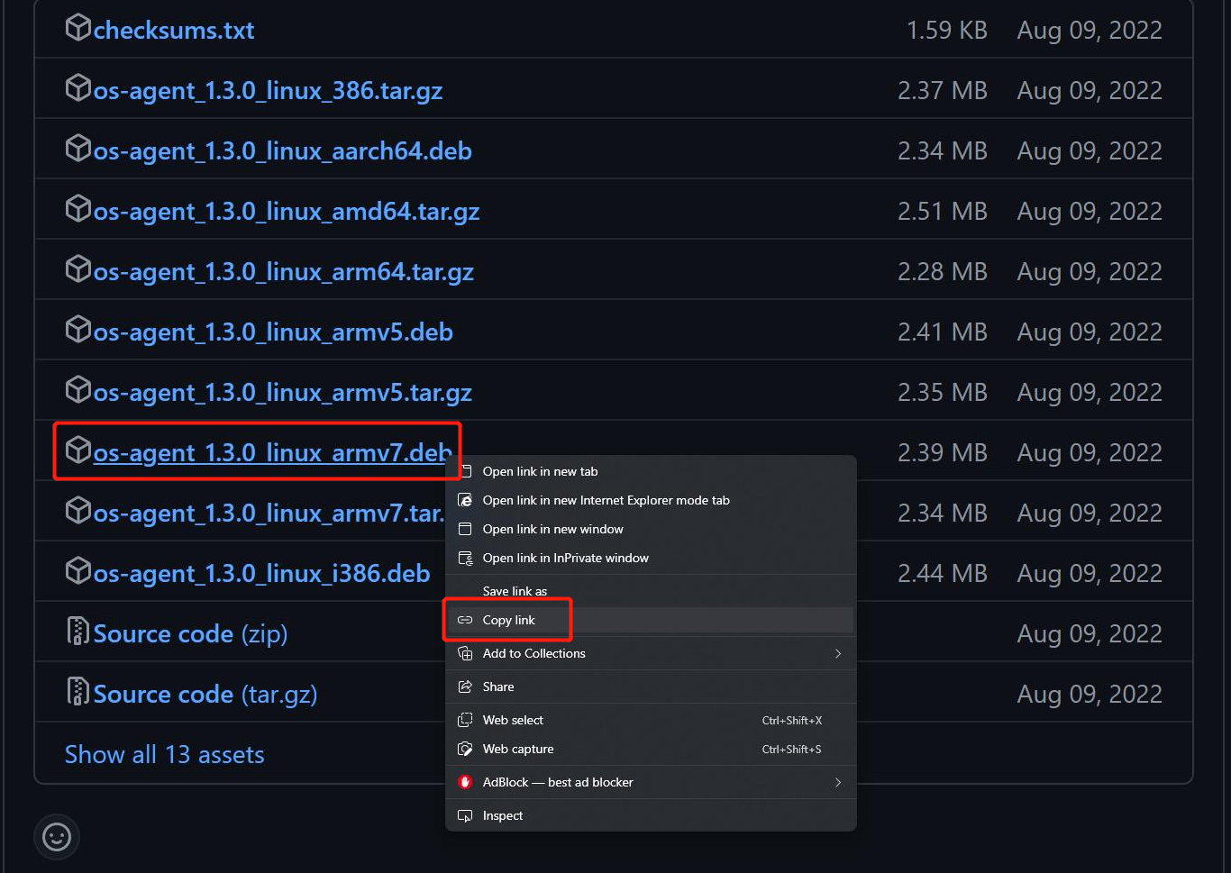Download os-agent_1.3.0_linux_386.tar.gz
1231x873 pixels.
pyautogui.click(x=268, y=90)
